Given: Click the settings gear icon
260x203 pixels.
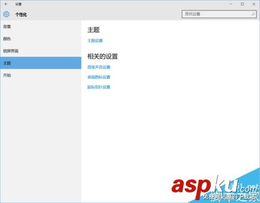Looking at the screenshot, I should (6, 14).
